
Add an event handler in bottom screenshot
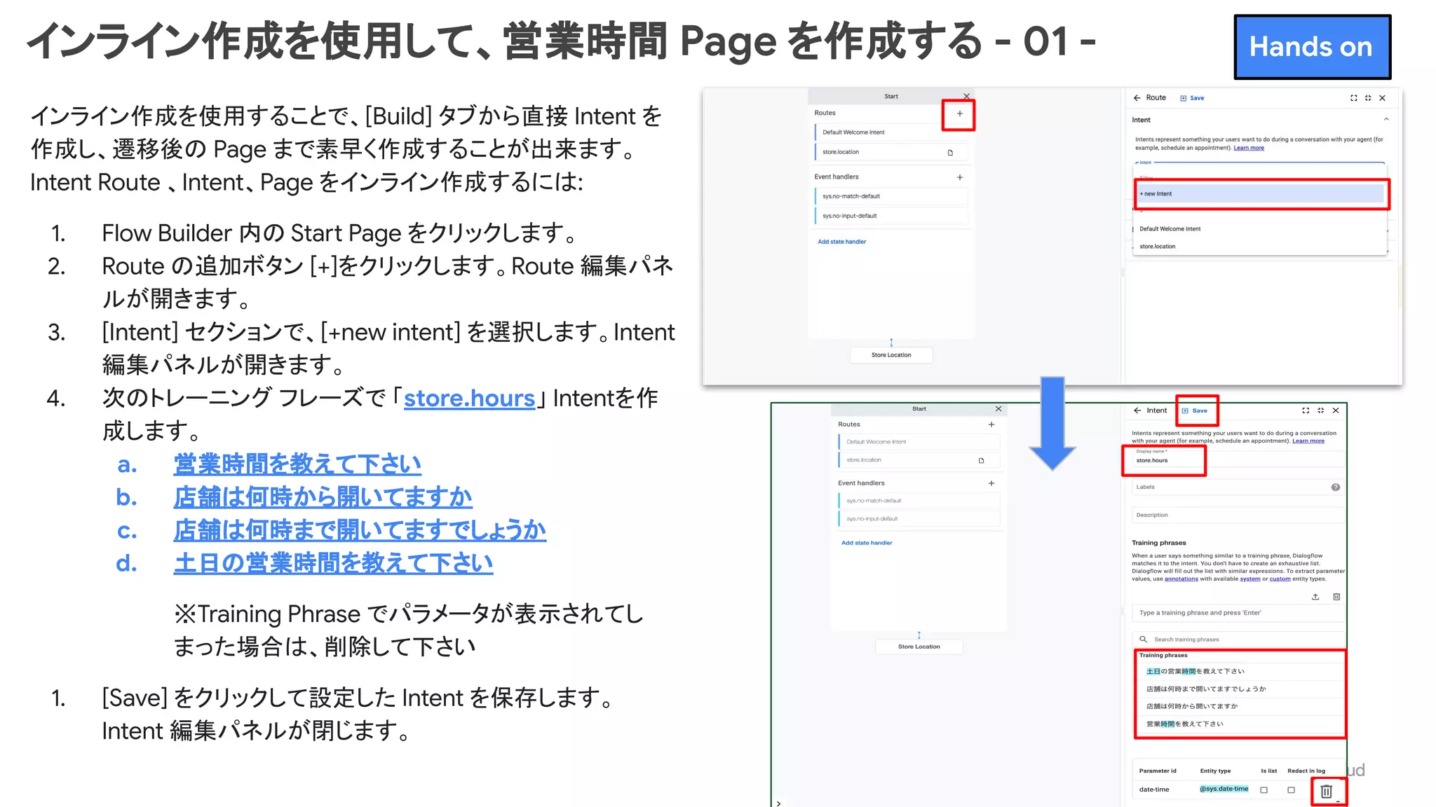(x=991, y=483)
